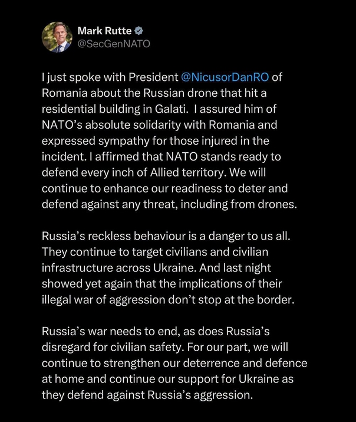Click the line 'defend every inch of Allied territory'
Screen dimensions: 356x422
click(x=154, y=172)
